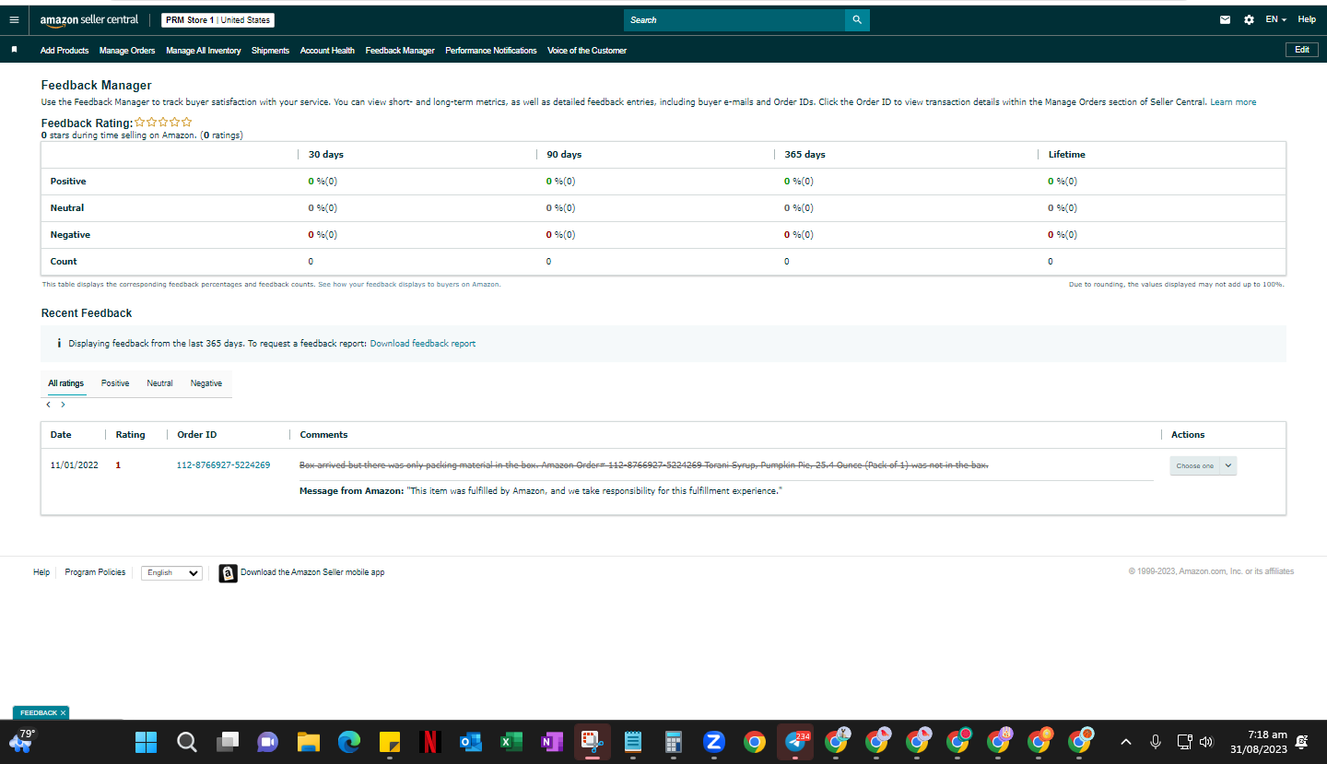
Task: Click the search magnifier button
Action: [857, 19]
